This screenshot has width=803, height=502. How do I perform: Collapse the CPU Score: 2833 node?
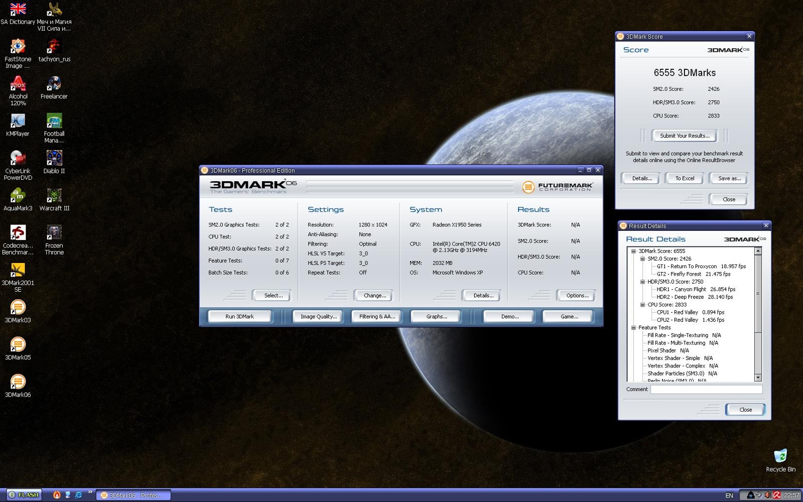[x=642, y=305]
